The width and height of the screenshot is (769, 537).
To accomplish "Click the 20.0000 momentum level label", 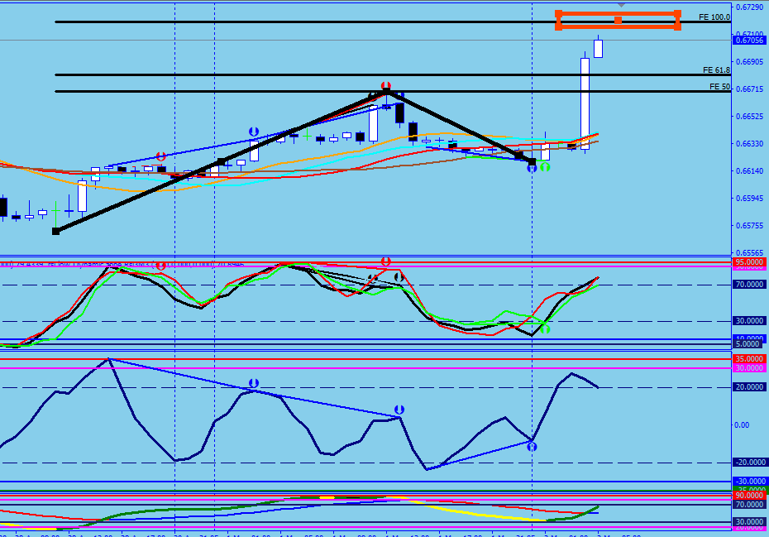I will point(749,387).
